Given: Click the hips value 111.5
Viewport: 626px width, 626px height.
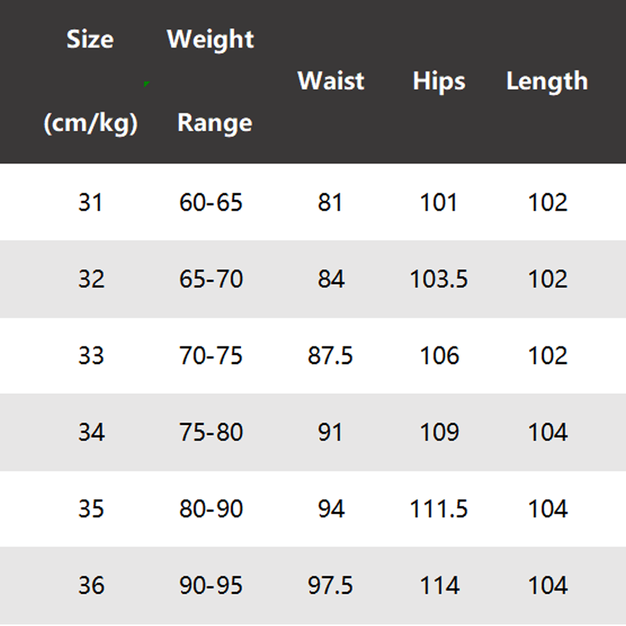Looking at the screenshot, I should point(439,509).
